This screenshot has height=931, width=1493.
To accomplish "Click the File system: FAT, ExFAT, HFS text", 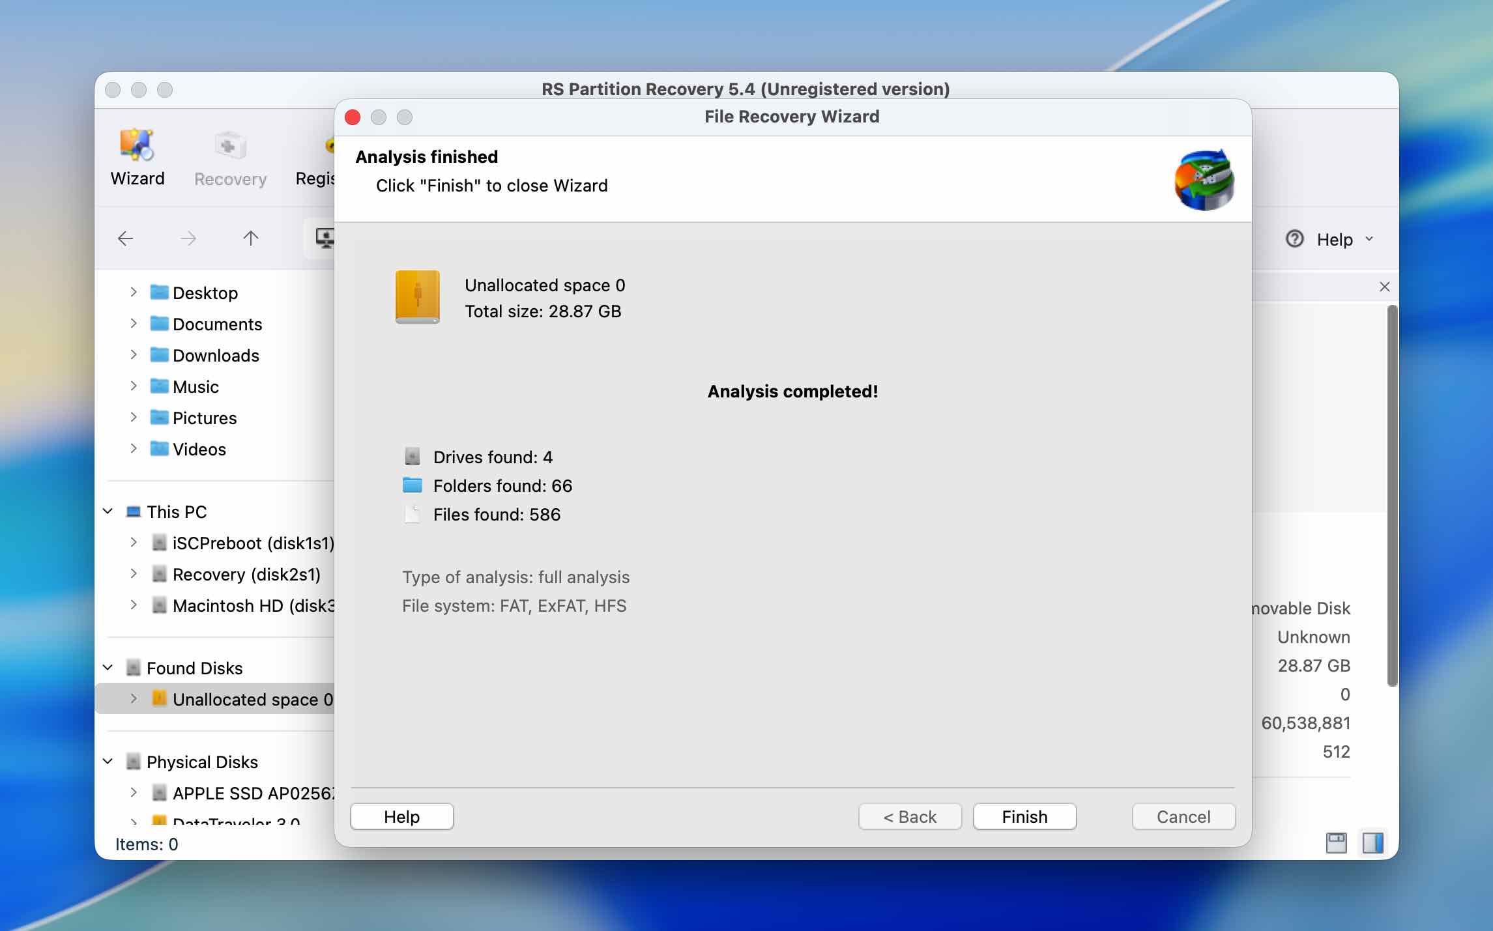I will [x=514, y=606].
